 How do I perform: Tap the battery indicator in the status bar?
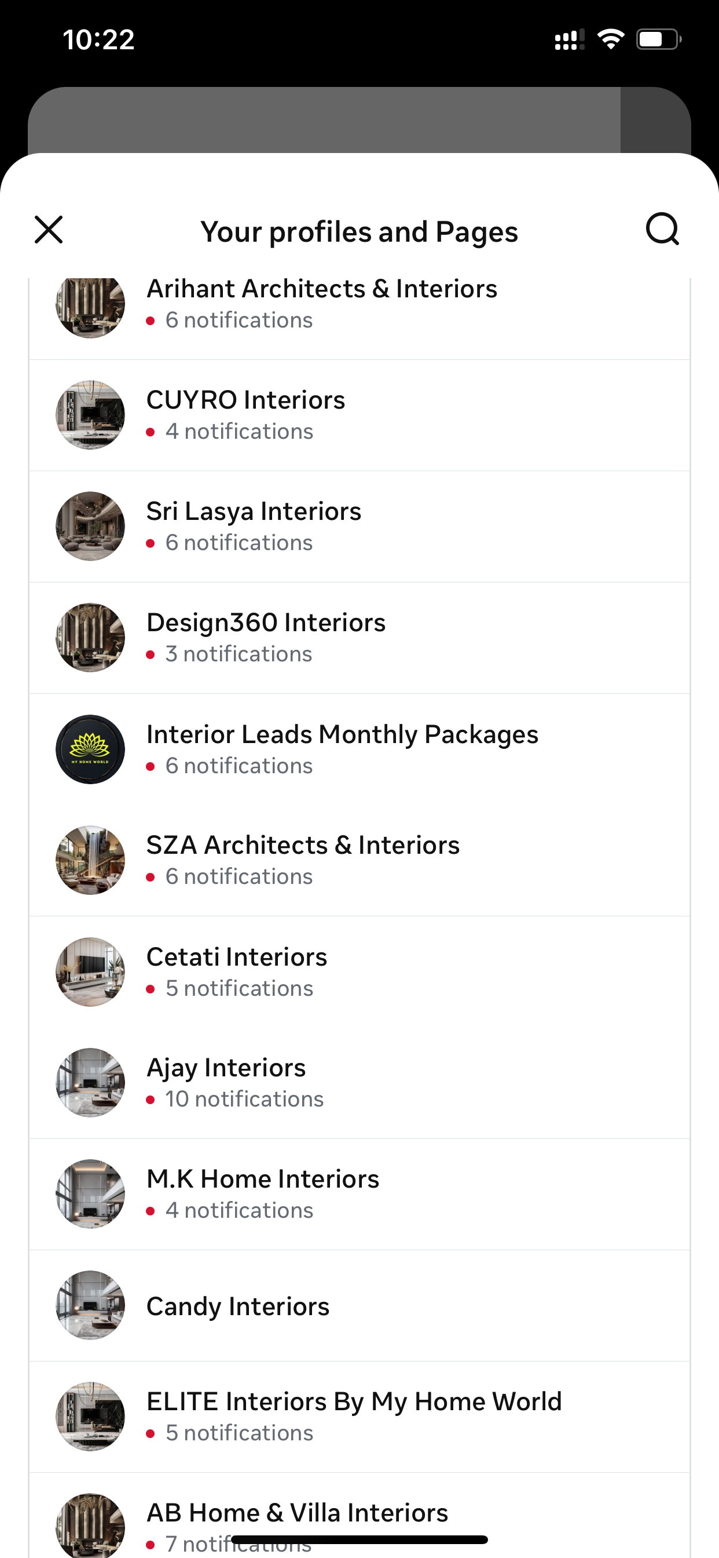point(659,39)
